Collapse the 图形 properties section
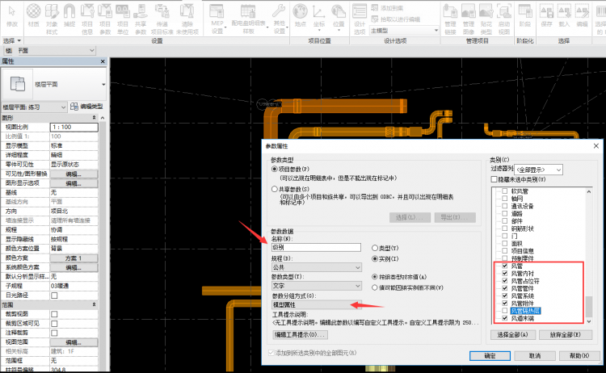 pyautogui.click(x=94, y=117)
